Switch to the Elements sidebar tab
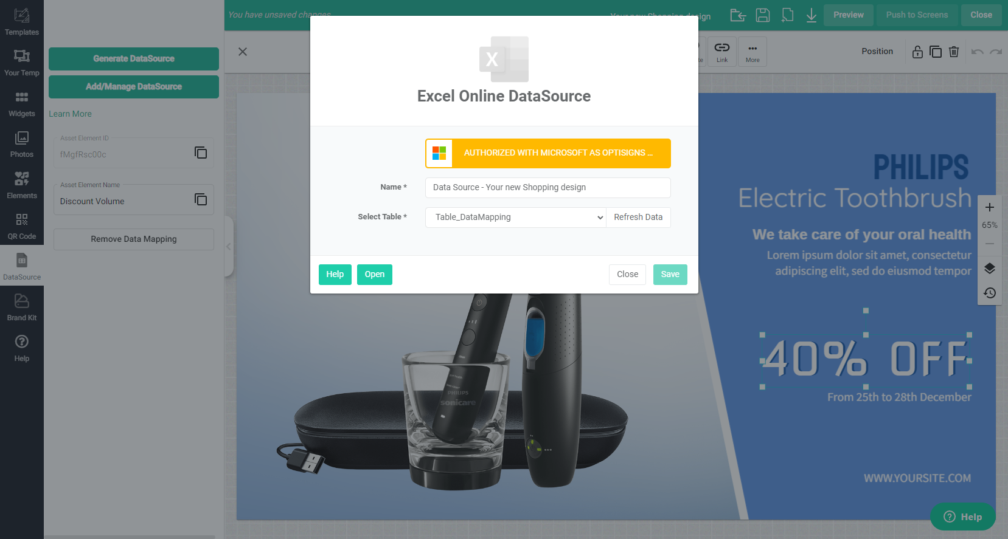The image size is (1008, 539). [x=21, y=185]
